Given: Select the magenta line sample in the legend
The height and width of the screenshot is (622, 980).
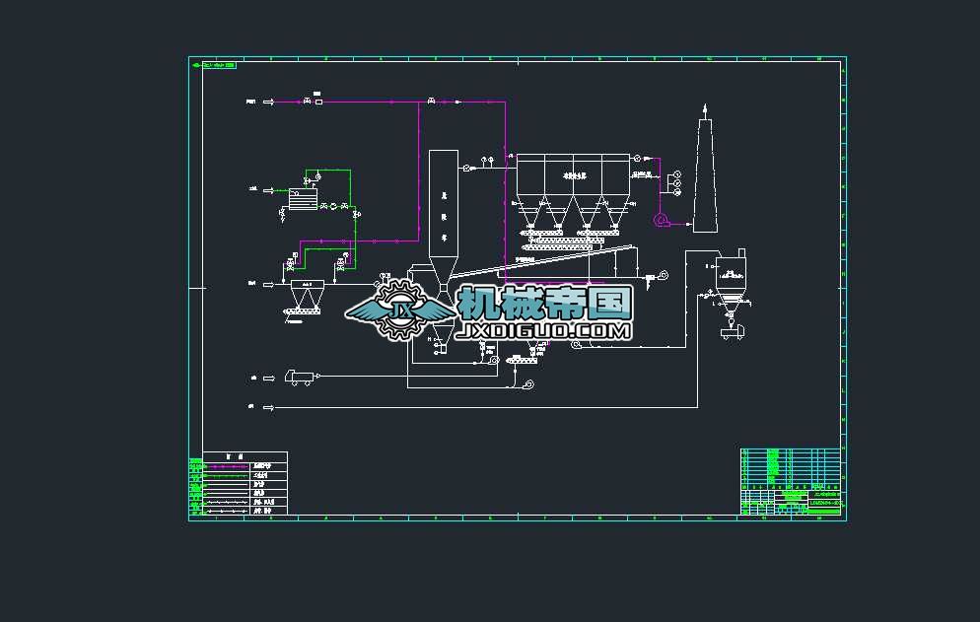Looking at the screenshot, I should [x=228, y=466].
